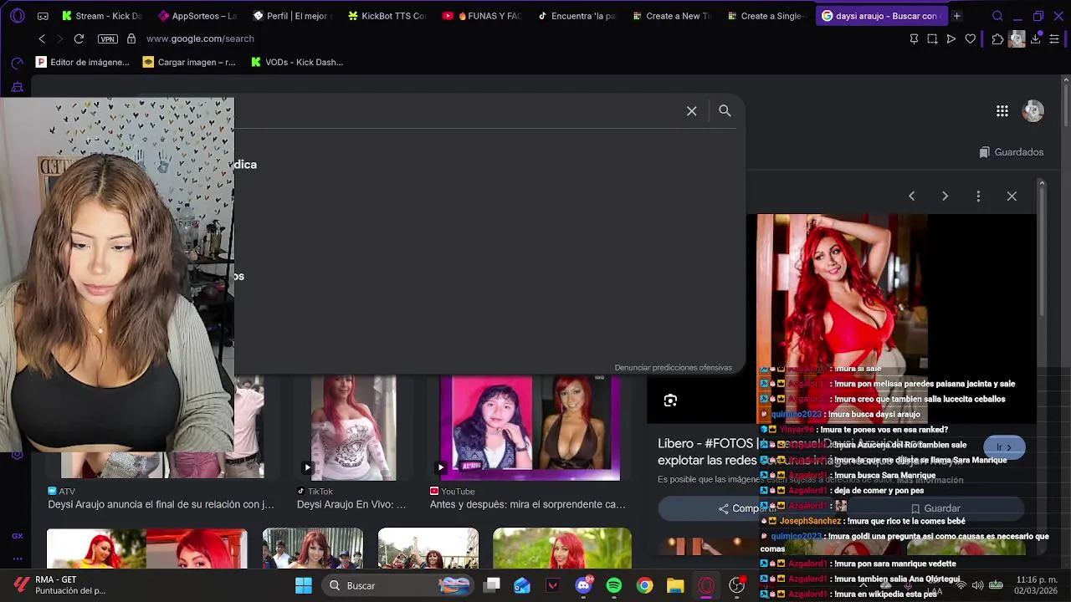Toggle the VPN badge in the address bar
The width and height of the screenshot is (1071, 602).
107,38
